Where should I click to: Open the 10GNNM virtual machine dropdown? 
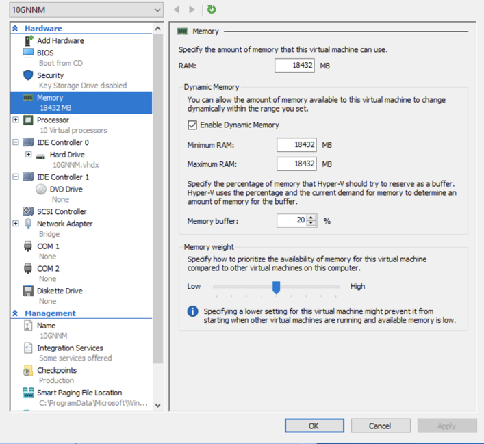[x=86, y=10]
